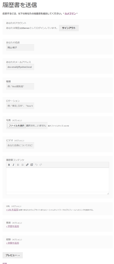Choose a photo with ファイルを選択 button
Image resolution: width=114 pixels, height=264 pixels.
click(16, 126)
